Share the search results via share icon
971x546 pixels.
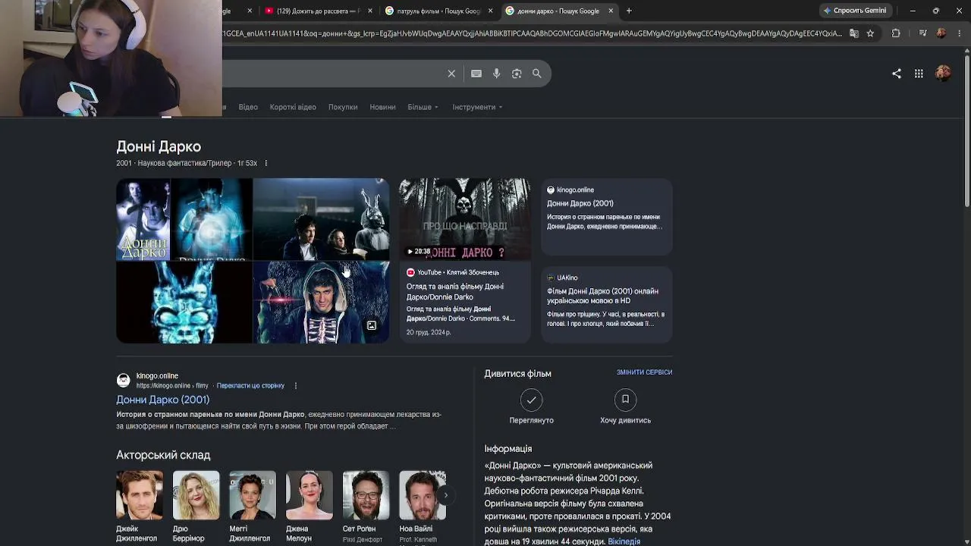pyautogui.click(x=897, y=74)
